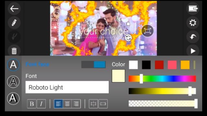Image resolution: width=207 pixels, height=116 pixels.
Task: Tap the bottom-left handle of the text box
Action: tap(79, 38)
